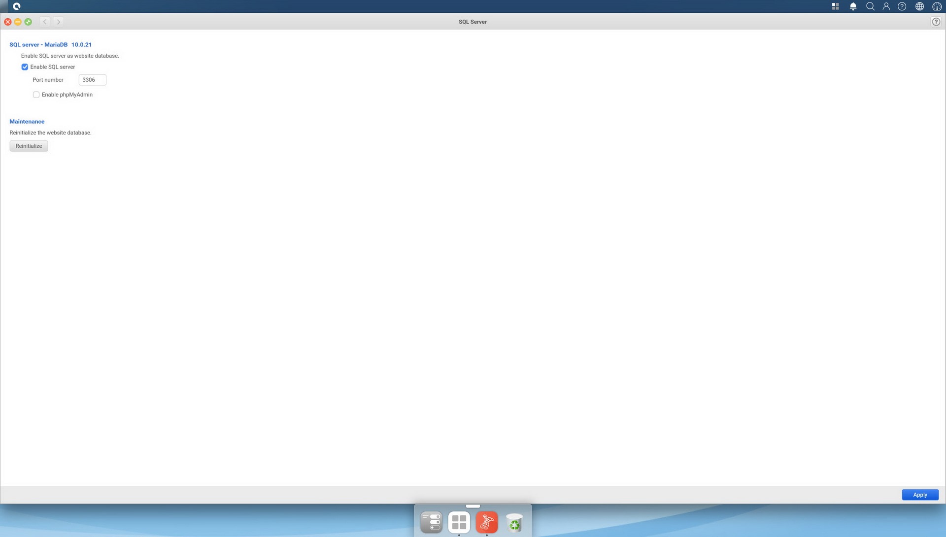Close the SQL Server window
946x537 pixels.
click(x=8, y=22)
